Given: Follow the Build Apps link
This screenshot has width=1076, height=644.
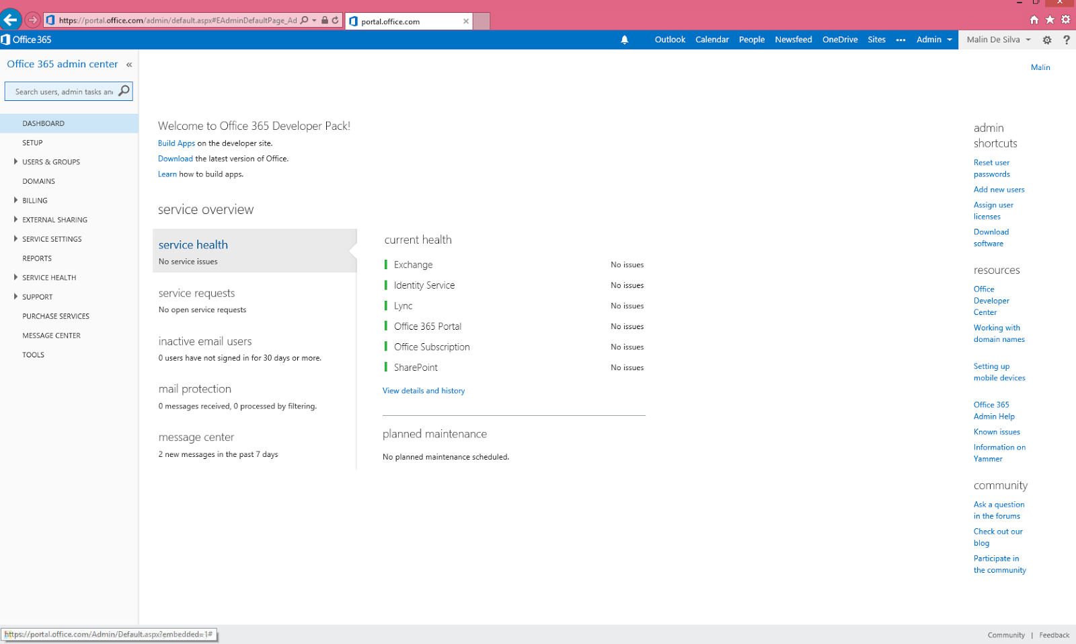Looking at the screenshot, I should [x=176, y=143].
